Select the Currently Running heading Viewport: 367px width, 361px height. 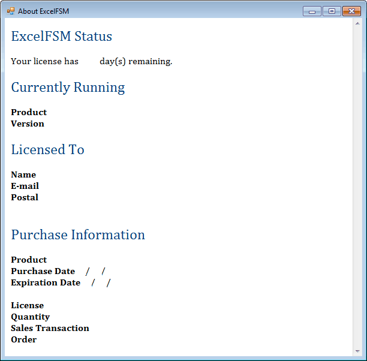[x=68, y=88]
